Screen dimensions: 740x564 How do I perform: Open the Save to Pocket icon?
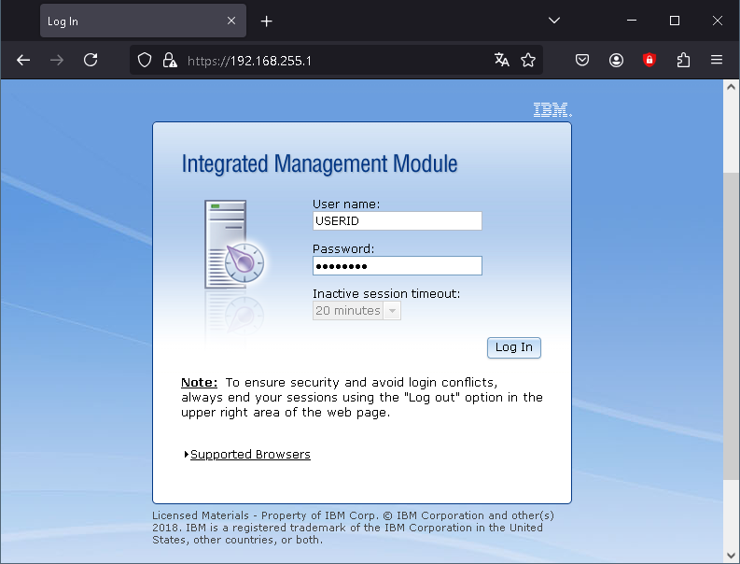pos(582,60)
